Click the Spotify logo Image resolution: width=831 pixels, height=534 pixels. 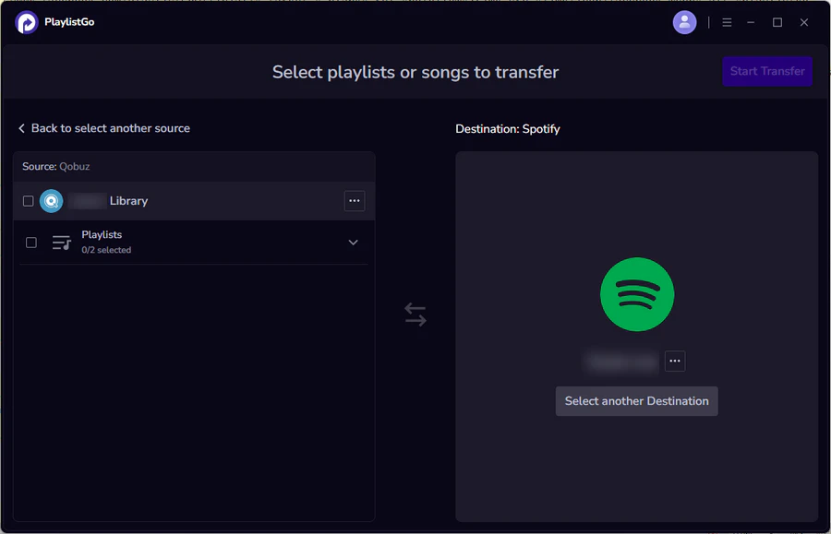tap(637, 294)
